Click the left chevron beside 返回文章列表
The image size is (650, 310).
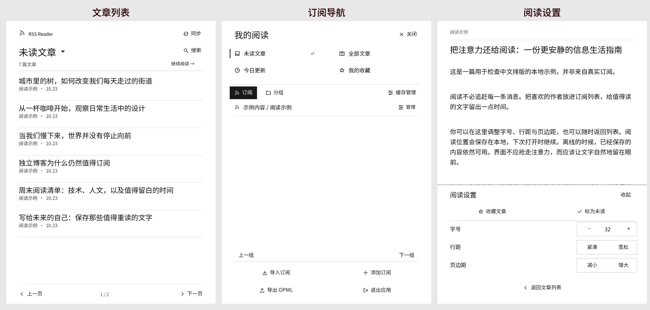point(525,288)
